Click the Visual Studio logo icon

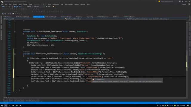2,1
